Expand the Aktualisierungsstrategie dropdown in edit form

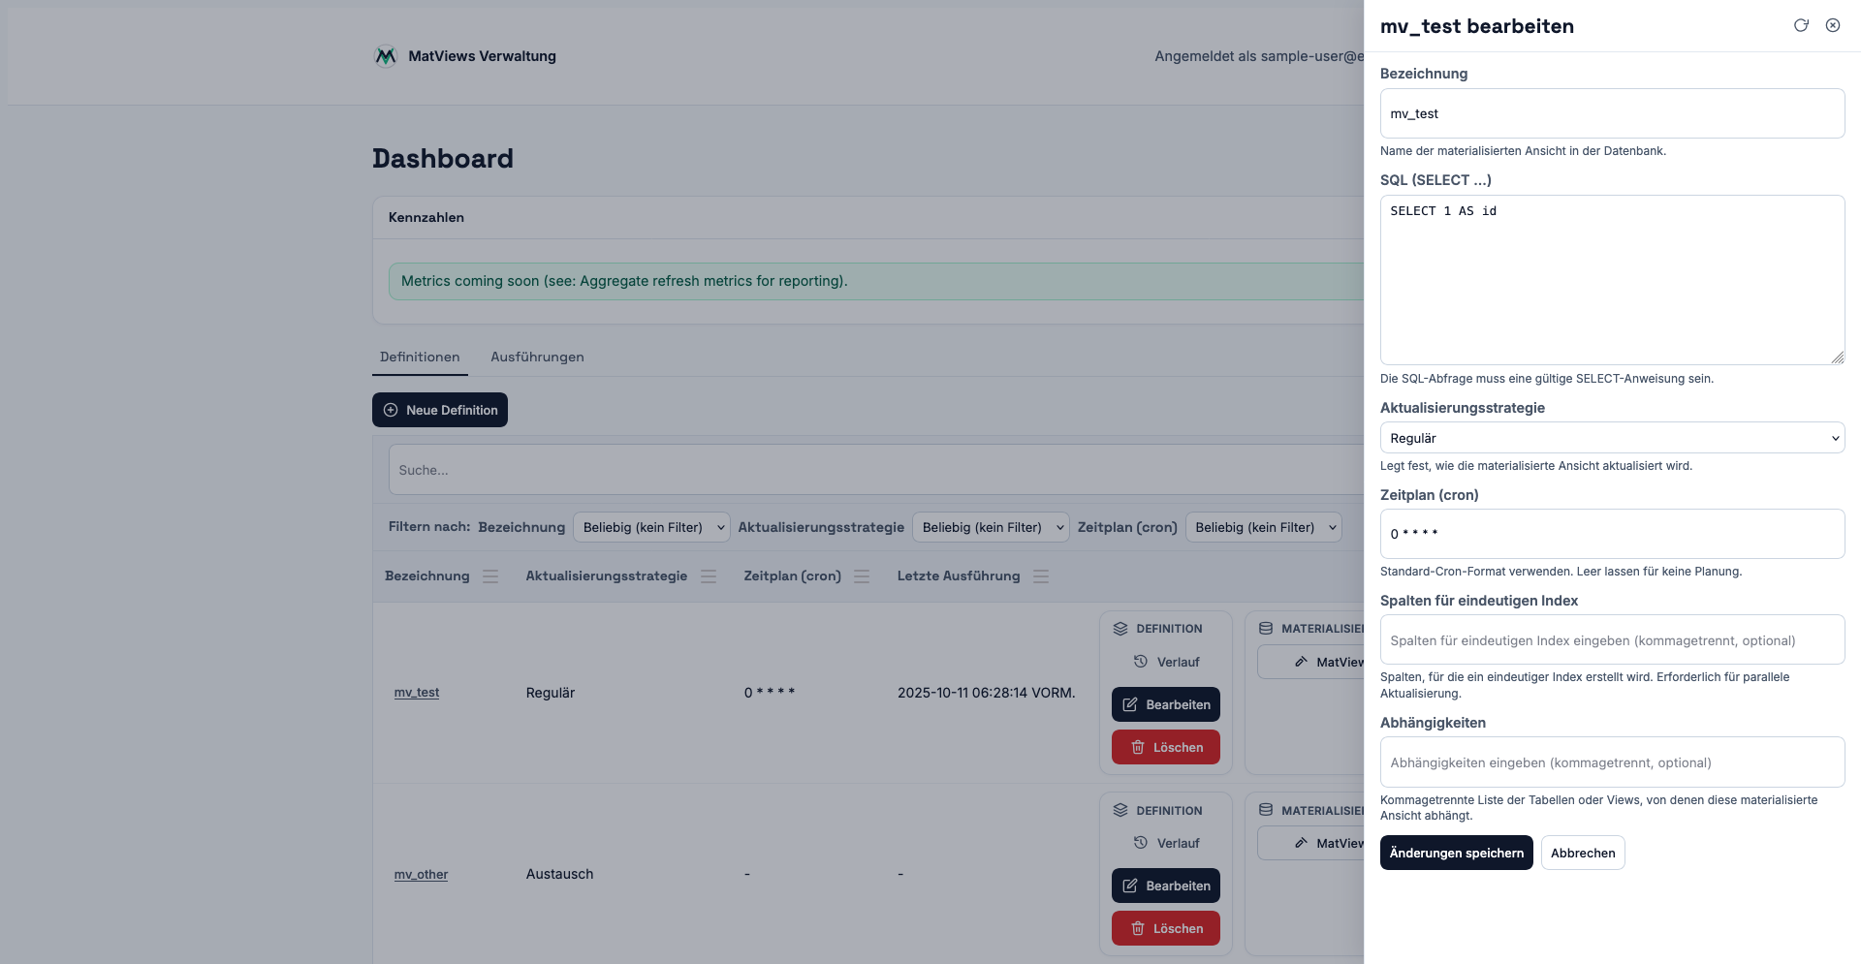click(x=1612, y=438)
